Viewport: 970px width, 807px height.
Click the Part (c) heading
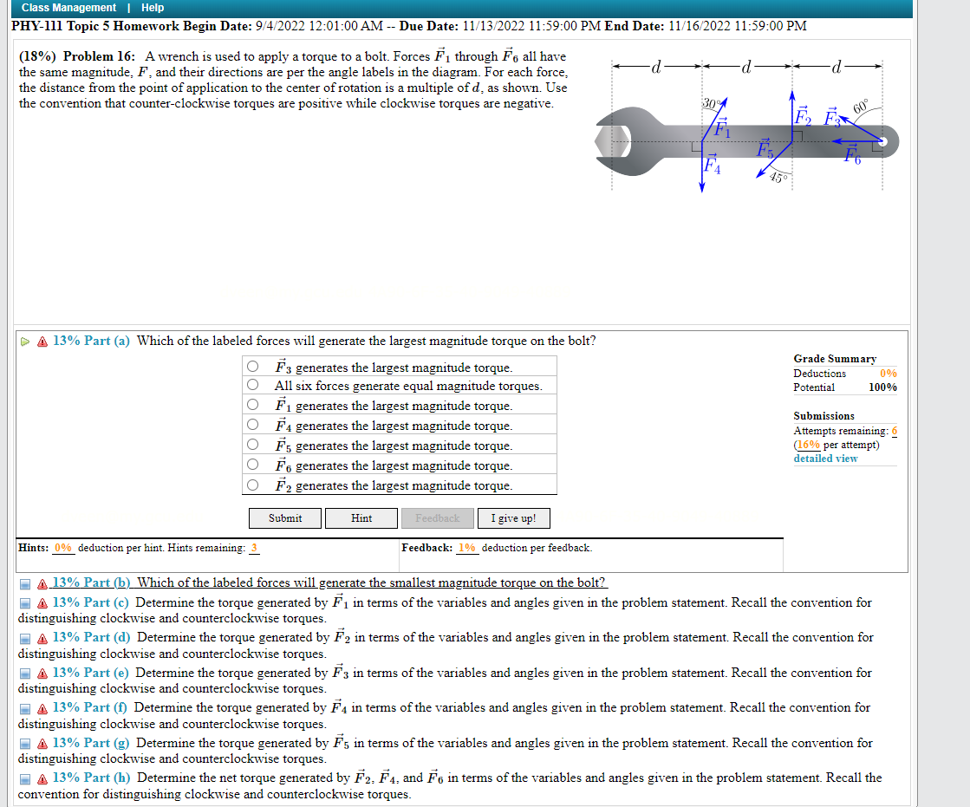coord(91,602)
